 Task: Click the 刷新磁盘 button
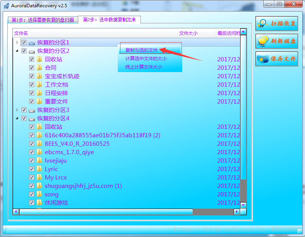coord(277,41)
